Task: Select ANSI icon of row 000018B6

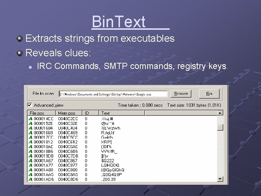Action: coord(30,151)
